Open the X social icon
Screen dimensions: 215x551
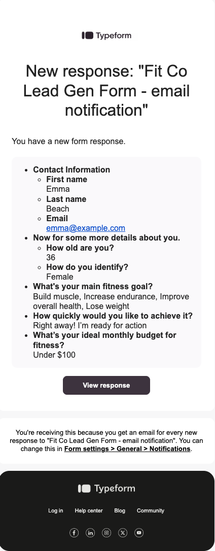coord(123,533)
